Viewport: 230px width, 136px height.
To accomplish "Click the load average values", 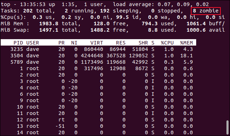I will (183, 4).
